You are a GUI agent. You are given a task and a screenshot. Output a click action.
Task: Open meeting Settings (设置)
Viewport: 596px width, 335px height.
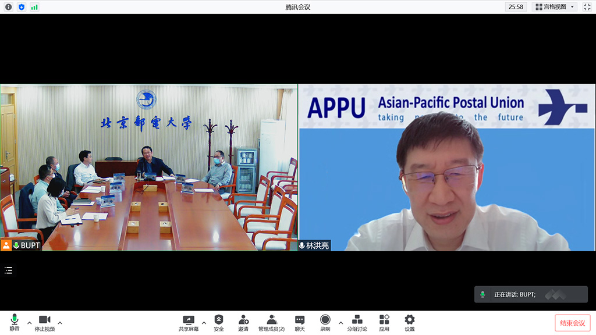410,323
